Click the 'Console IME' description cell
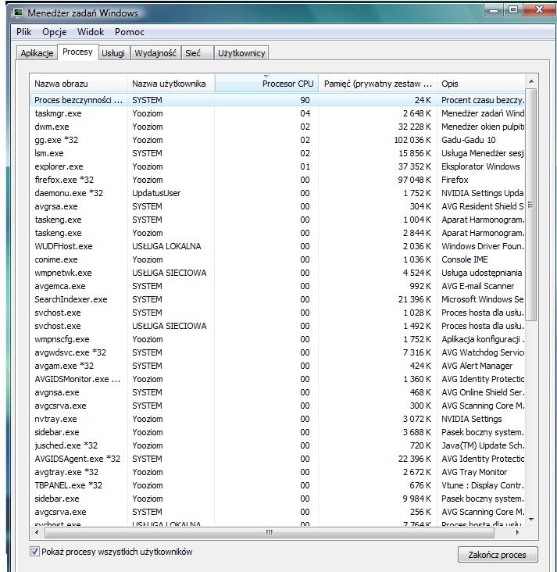The image size is (557, 572). tap(464, 259)
